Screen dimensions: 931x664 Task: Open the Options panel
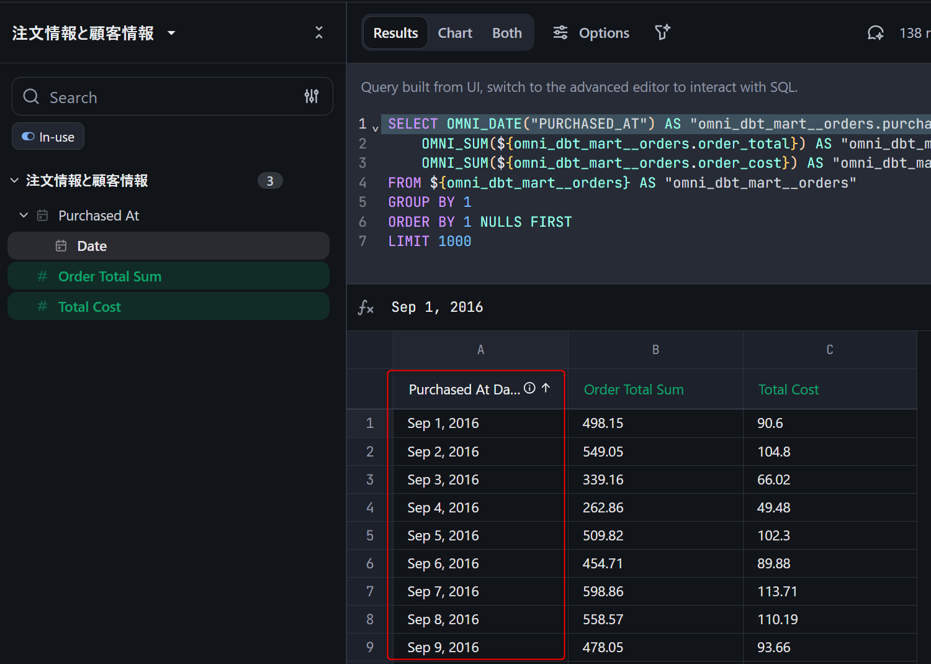tap(591, 33)
